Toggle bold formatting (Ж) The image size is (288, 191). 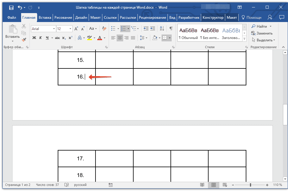tap(34, 38)
